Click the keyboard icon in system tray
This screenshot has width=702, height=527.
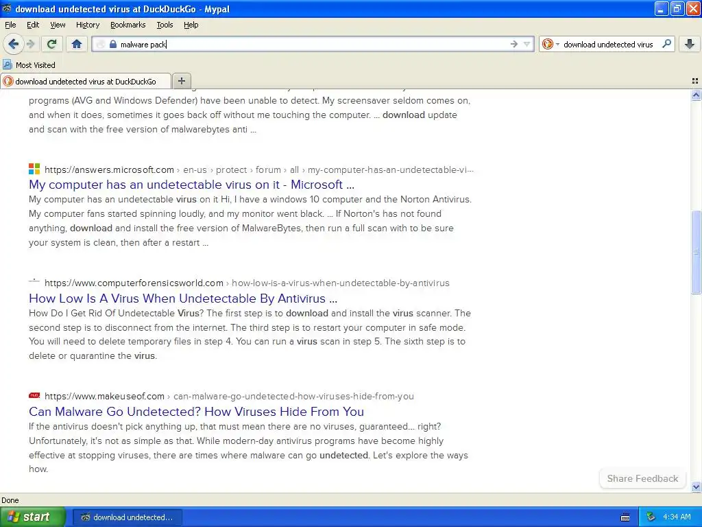tap(625, 517)
